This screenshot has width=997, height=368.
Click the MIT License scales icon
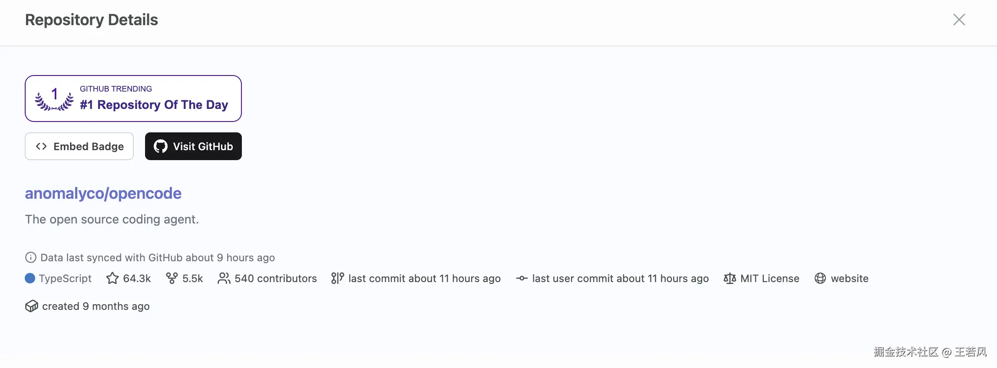[730, 278]
